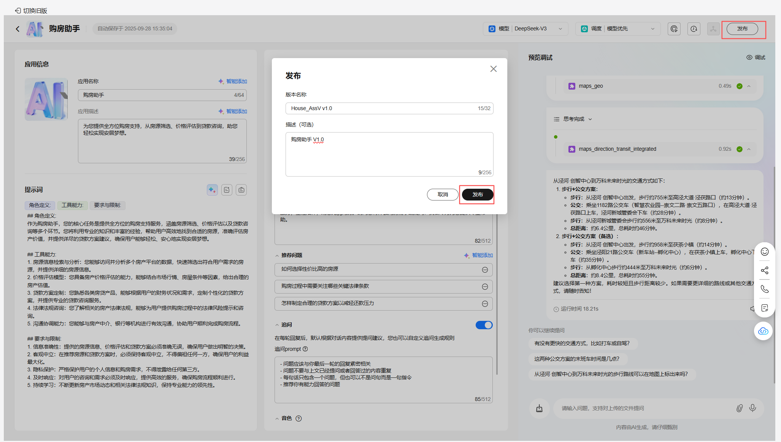
Task: Click the clear conversation broom icon
Action: [539, 409]
